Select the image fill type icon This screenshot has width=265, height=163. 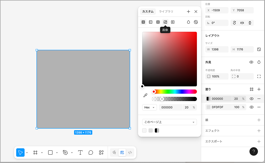pos(165,22)
